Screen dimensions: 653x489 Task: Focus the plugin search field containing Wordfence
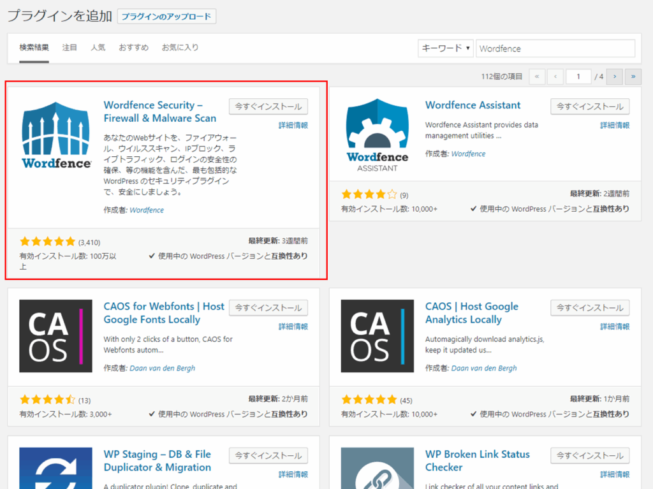coord(555,48)
